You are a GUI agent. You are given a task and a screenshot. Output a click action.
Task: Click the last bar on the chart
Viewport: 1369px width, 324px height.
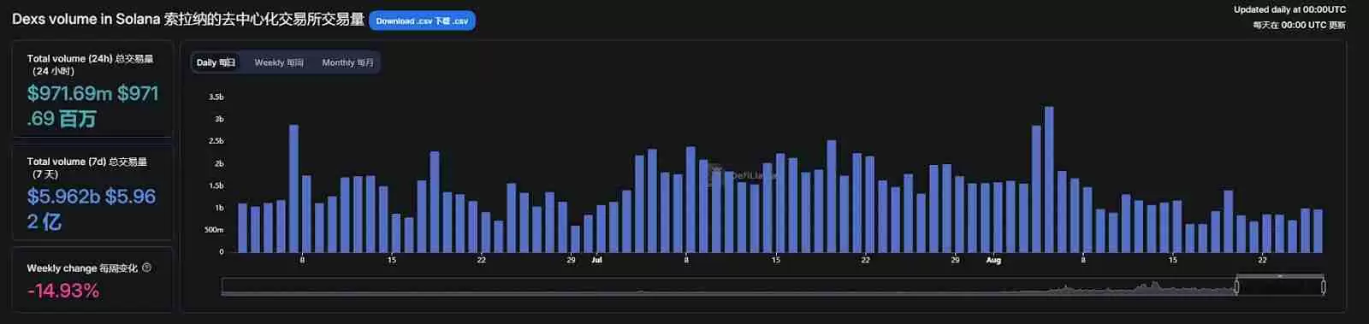tap(1318, 231)
